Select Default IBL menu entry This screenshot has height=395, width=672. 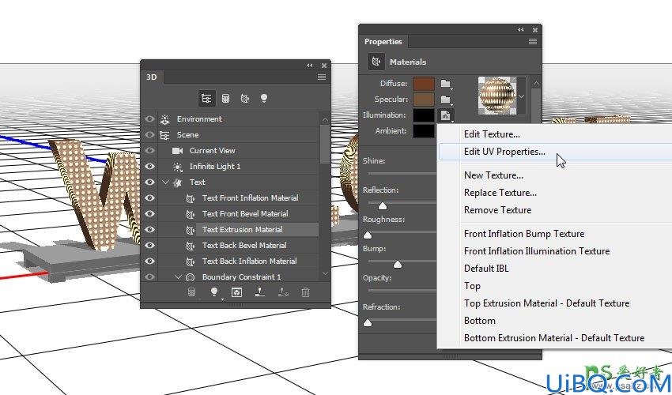[x=486, y=269]
